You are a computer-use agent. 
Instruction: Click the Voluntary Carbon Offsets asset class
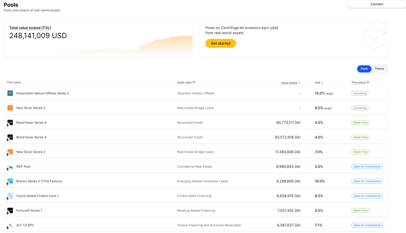(x=196, y=93)
